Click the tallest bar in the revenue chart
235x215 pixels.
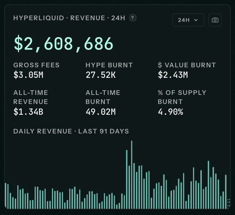(132, 175)
